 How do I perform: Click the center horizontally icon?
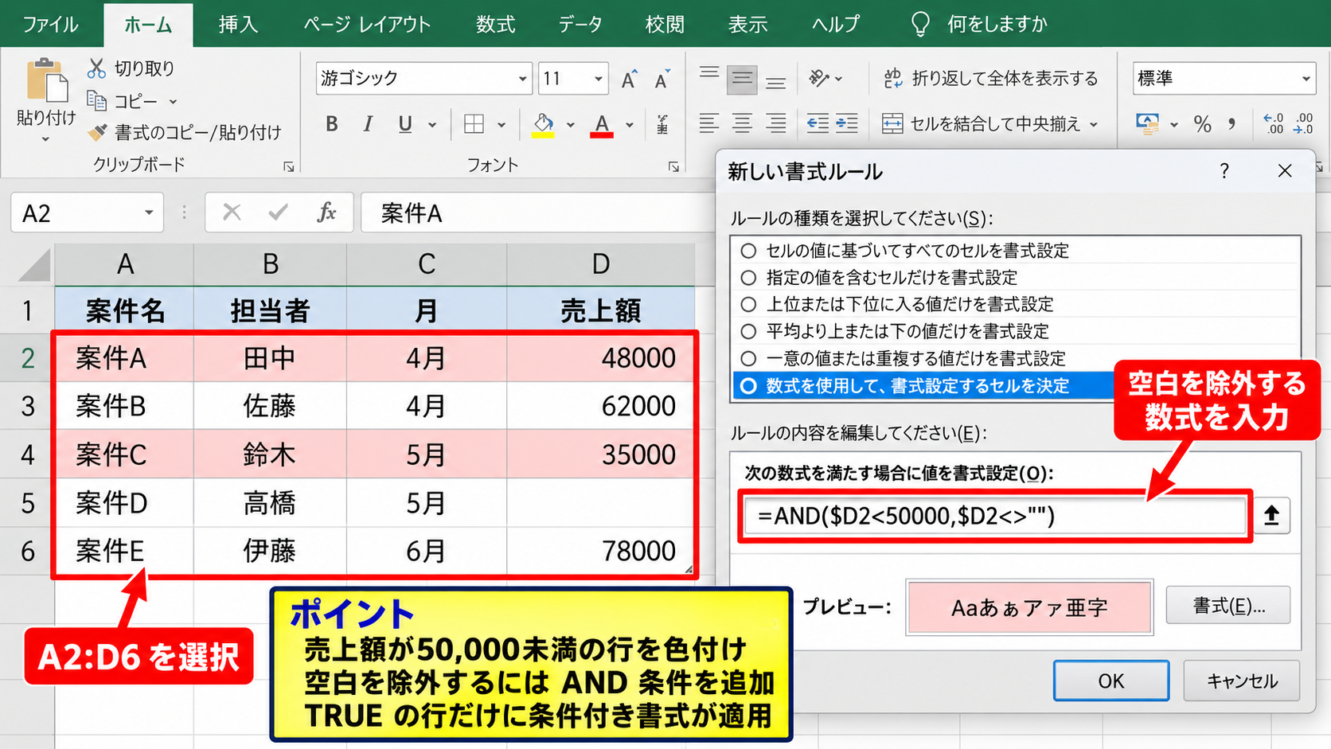coord(742,123)
